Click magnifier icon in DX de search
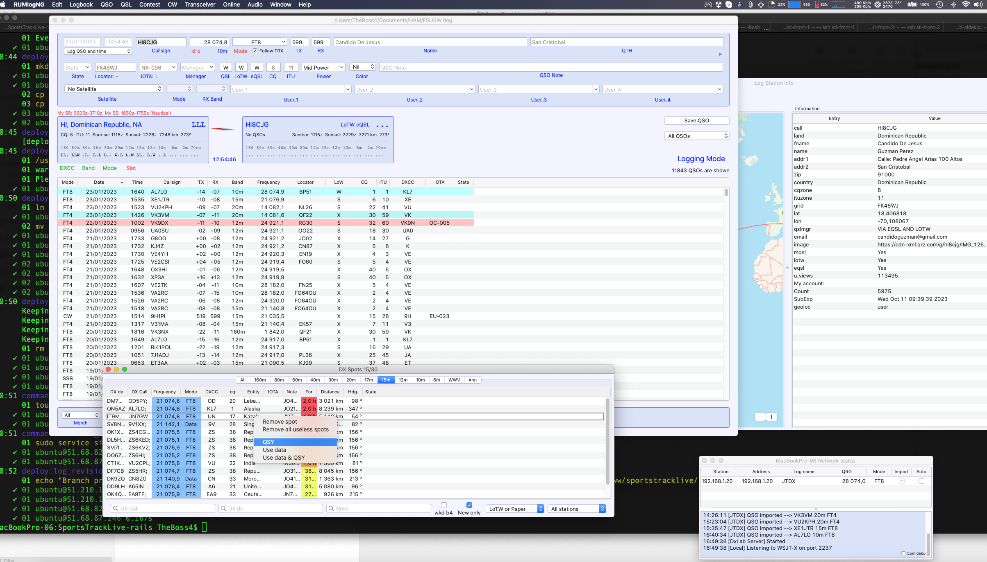987x562 pixels. coord(223,508)
